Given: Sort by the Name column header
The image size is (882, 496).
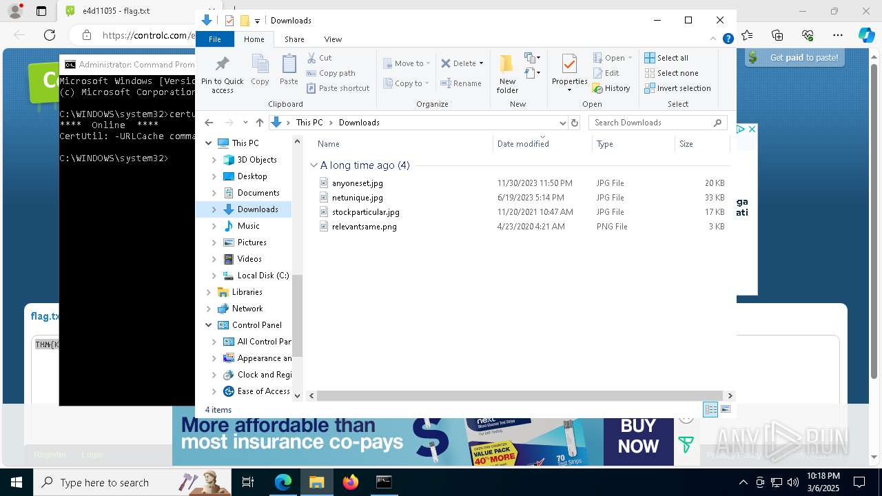Looking at the screenshot, I should click(403, 144).
